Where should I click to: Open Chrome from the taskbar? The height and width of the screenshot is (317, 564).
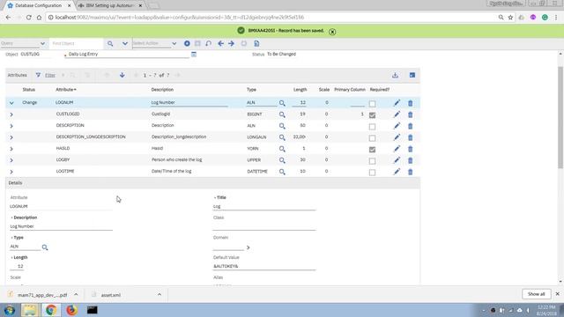51,310
